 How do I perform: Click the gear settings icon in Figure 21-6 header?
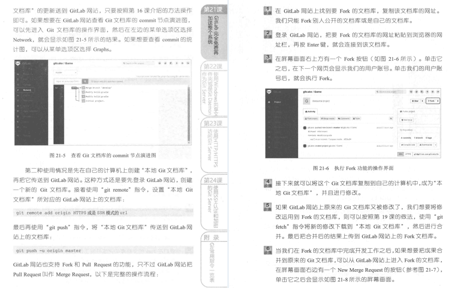(432, 92)
